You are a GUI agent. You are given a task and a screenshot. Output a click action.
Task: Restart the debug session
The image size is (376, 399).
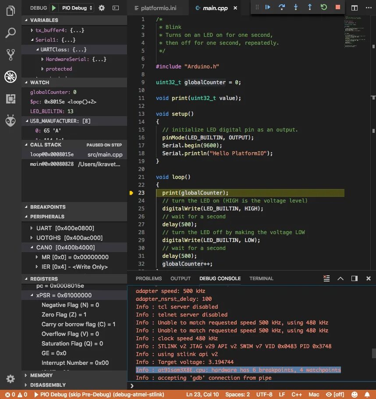323,7
